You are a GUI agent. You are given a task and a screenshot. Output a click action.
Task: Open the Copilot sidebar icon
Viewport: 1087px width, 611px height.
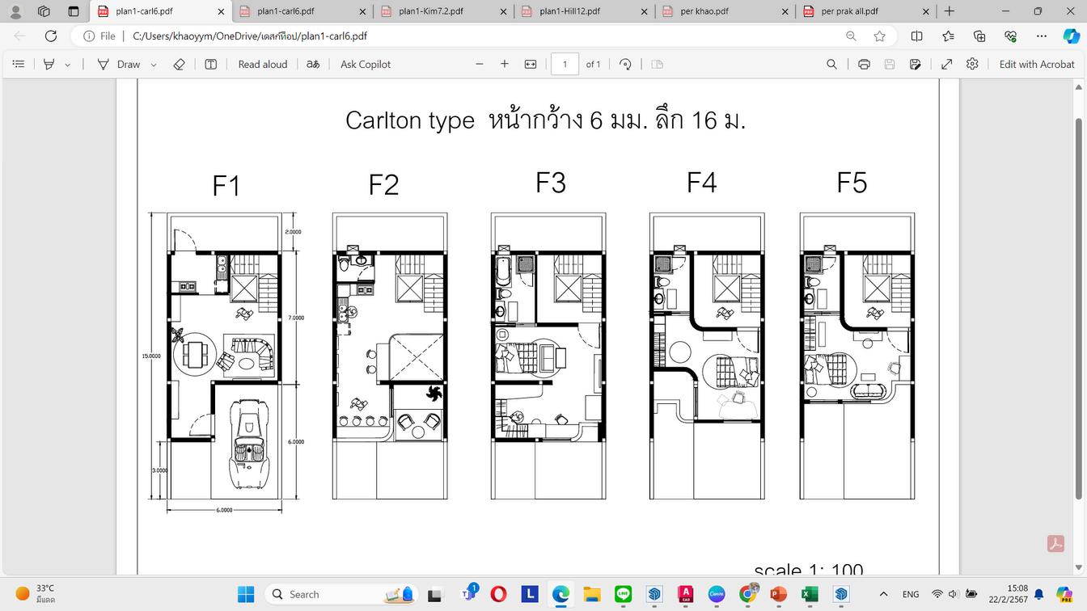[x=1071, y=36]
